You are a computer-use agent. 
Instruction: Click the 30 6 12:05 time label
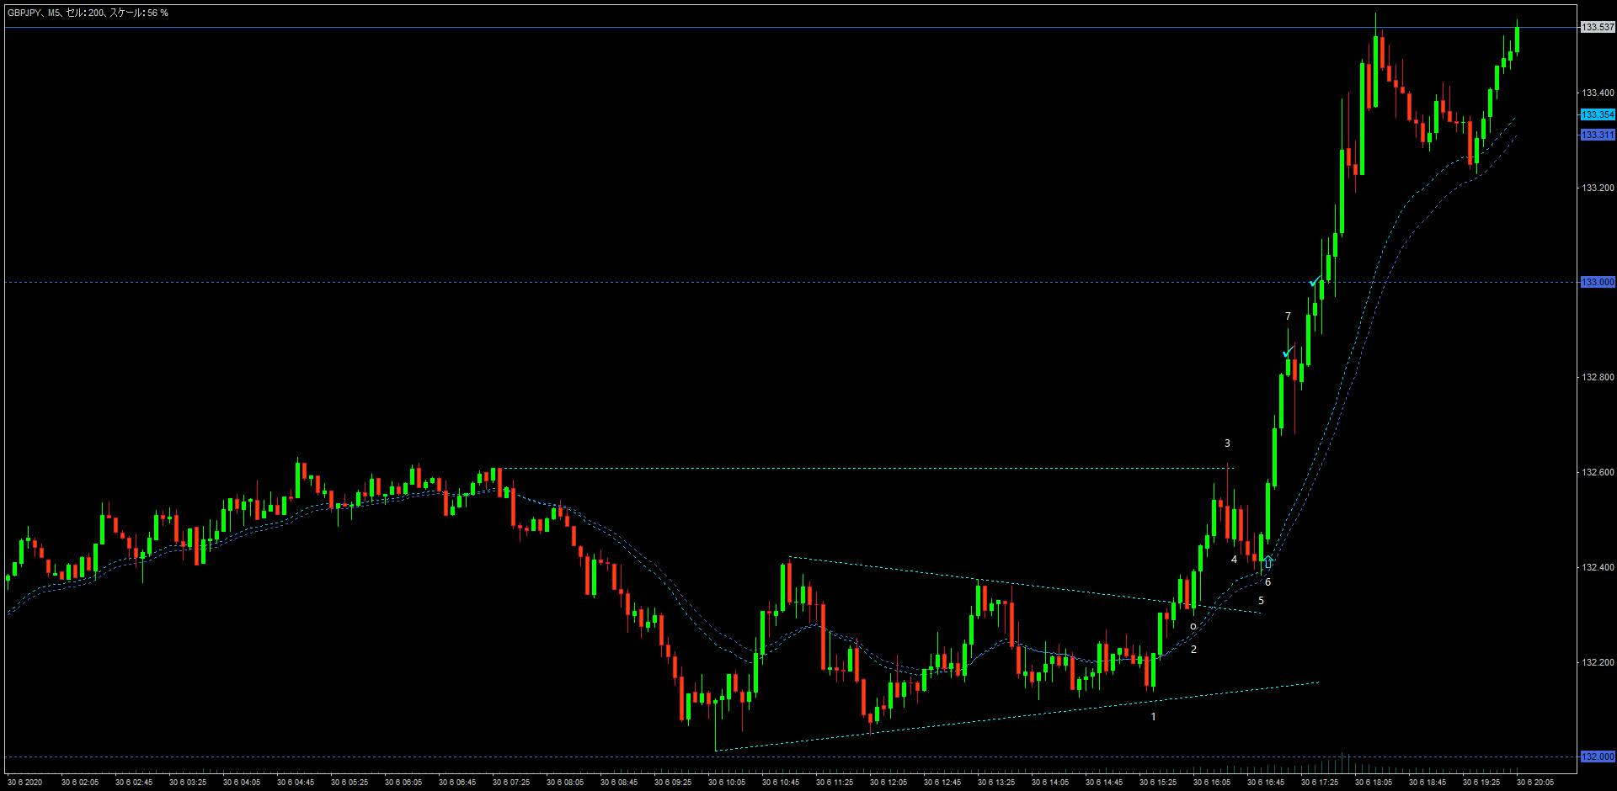[x=889, y=783]
